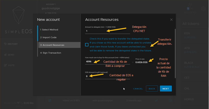This screenshot has height=109, width=209.
Task: Click the account name guzdcnztgige
Action: (51, 8)
